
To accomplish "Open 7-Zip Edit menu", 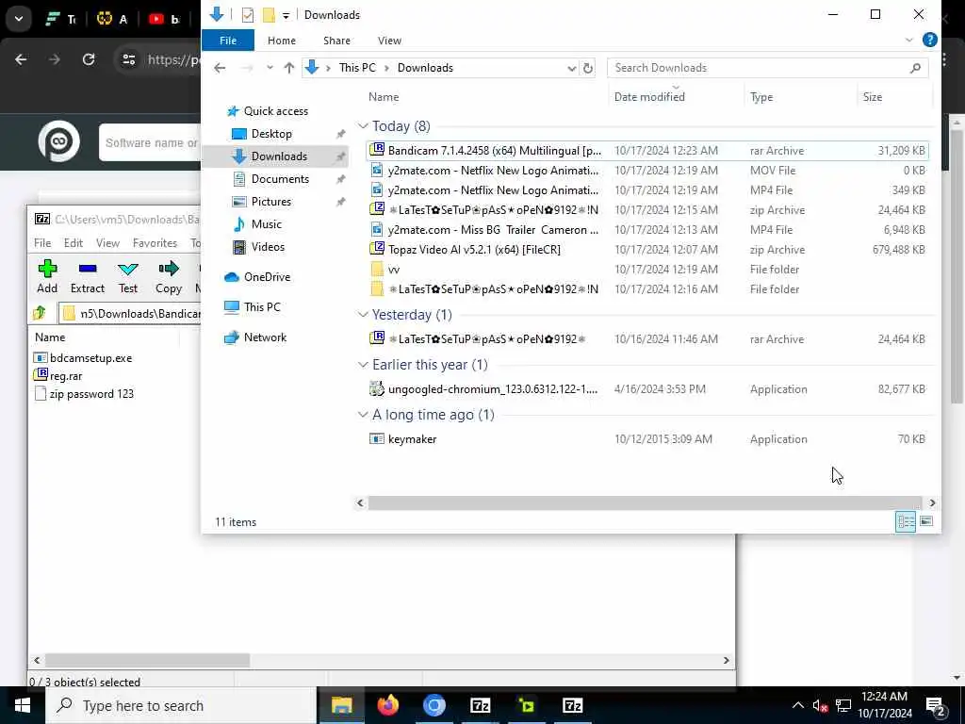I will pos(74,243).
